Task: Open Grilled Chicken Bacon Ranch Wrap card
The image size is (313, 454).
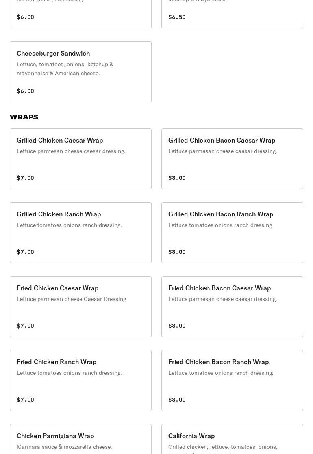Action: click(232, 233)
